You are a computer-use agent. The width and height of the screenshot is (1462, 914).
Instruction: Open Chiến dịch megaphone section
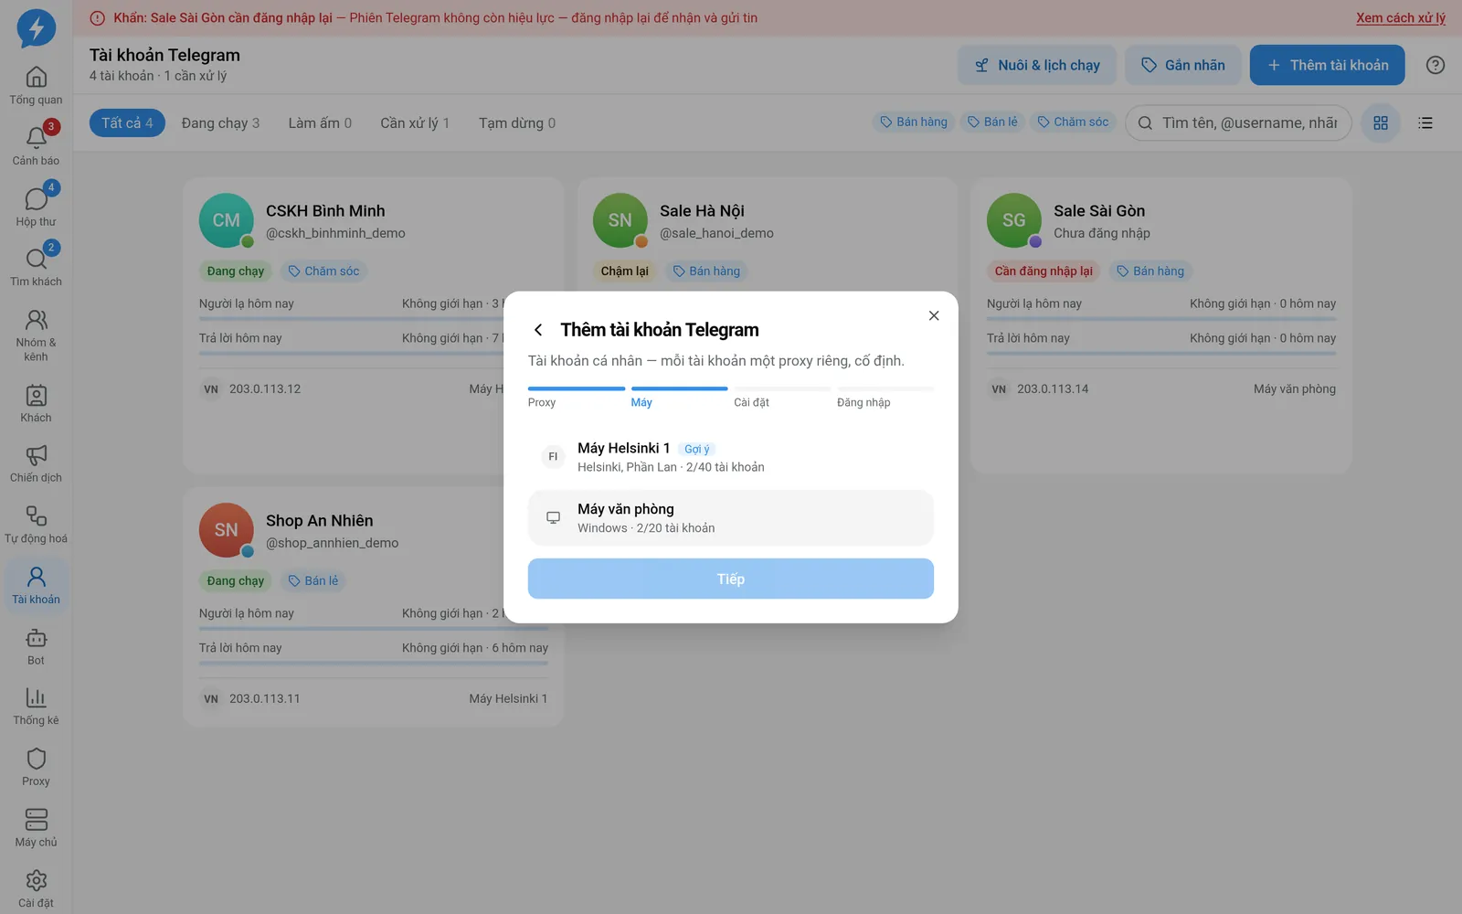click(36, 464)
